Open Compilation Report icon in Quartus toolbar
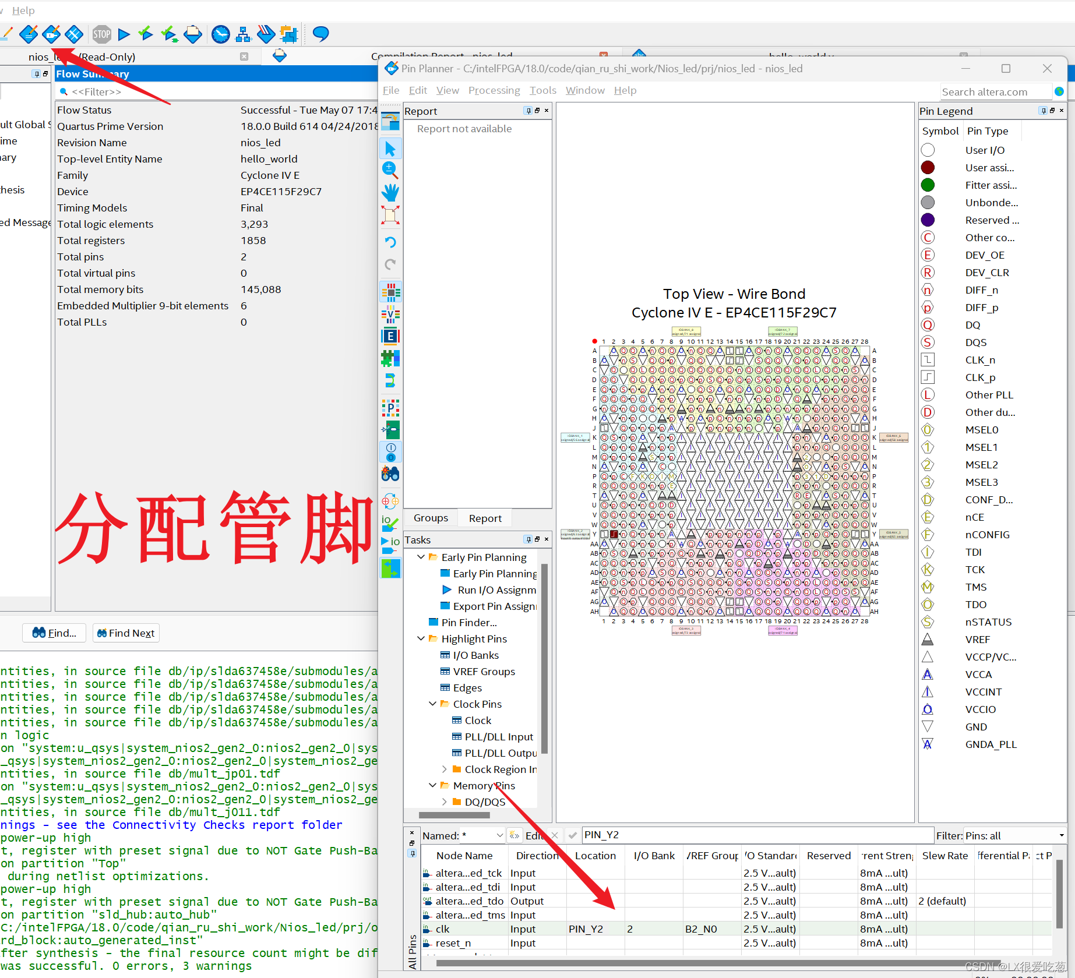This screenshot has width=1075, height=978. click(193, 34)
